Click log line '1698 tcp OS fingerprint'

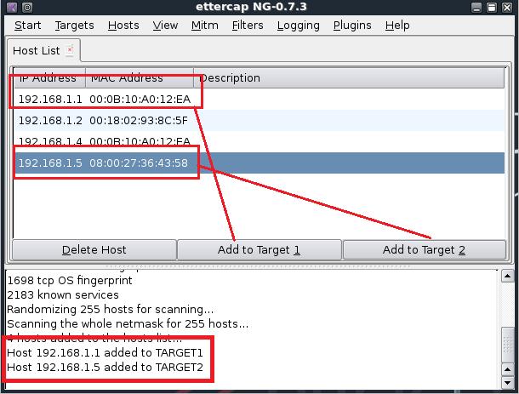pyautogui.click(x=70, y=281)
